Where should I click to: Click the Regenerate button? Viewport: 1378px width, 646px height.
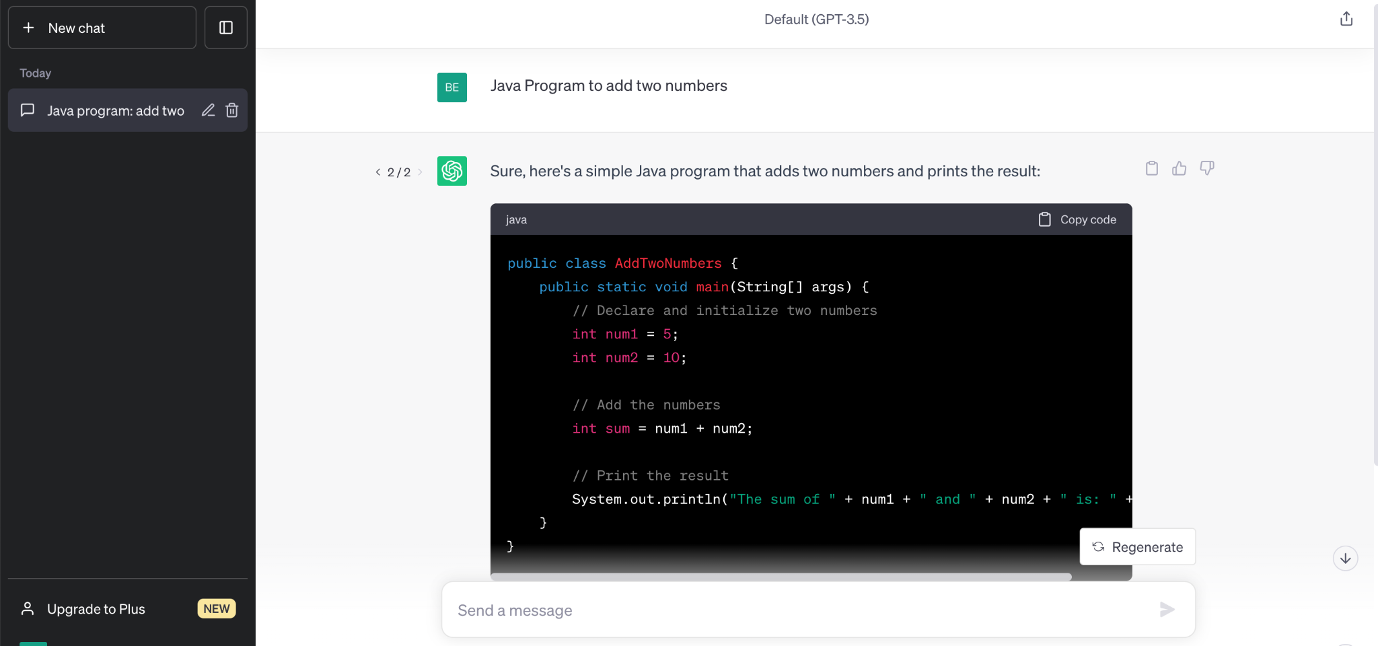pyautogui.click(x=1138, y=547)
